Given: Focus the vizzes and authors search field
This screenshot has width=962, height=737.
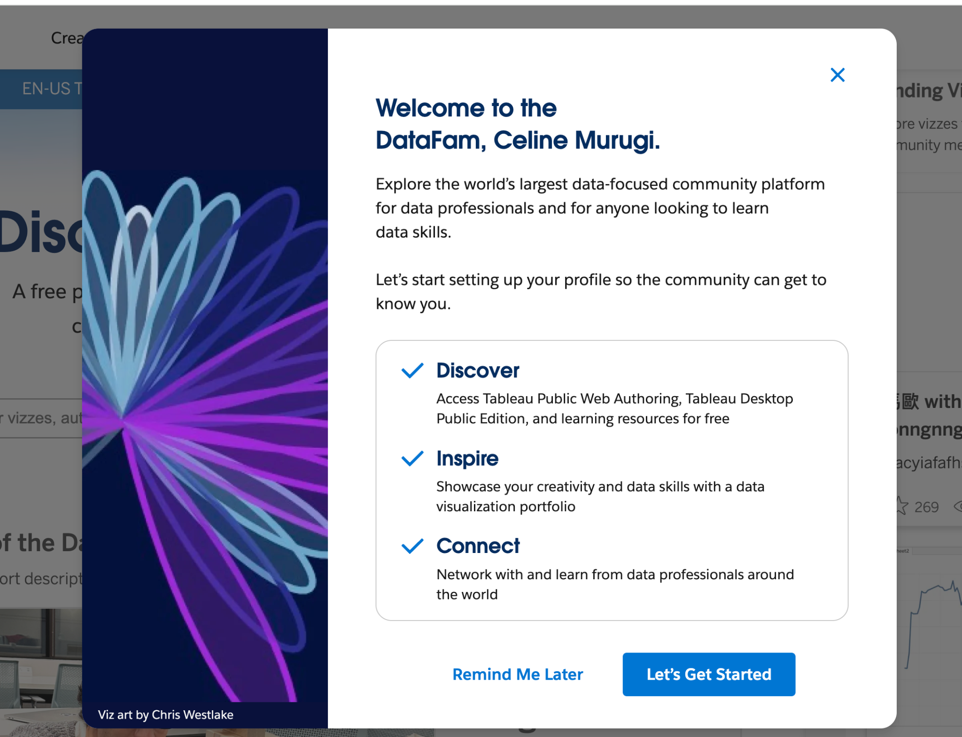Looking at the screenshot, I should [41, 418].
